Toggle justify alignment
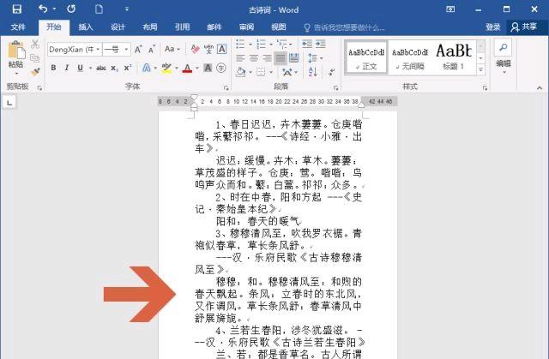This screenshot has height=359, width=549. (x=281, y=57)
